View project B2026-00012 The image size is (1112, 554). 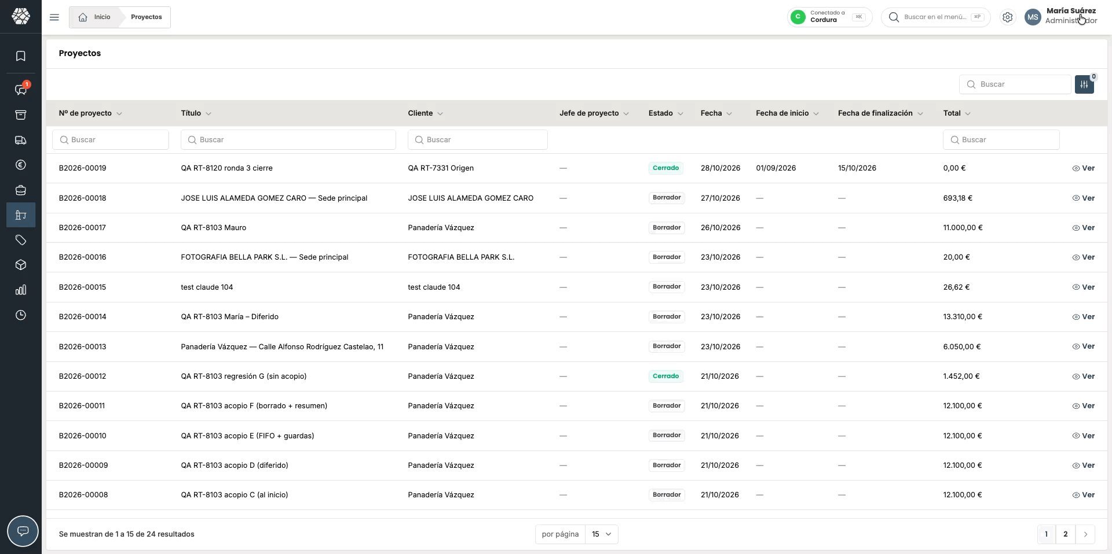pyautogui.click(x=1083, y=376)
